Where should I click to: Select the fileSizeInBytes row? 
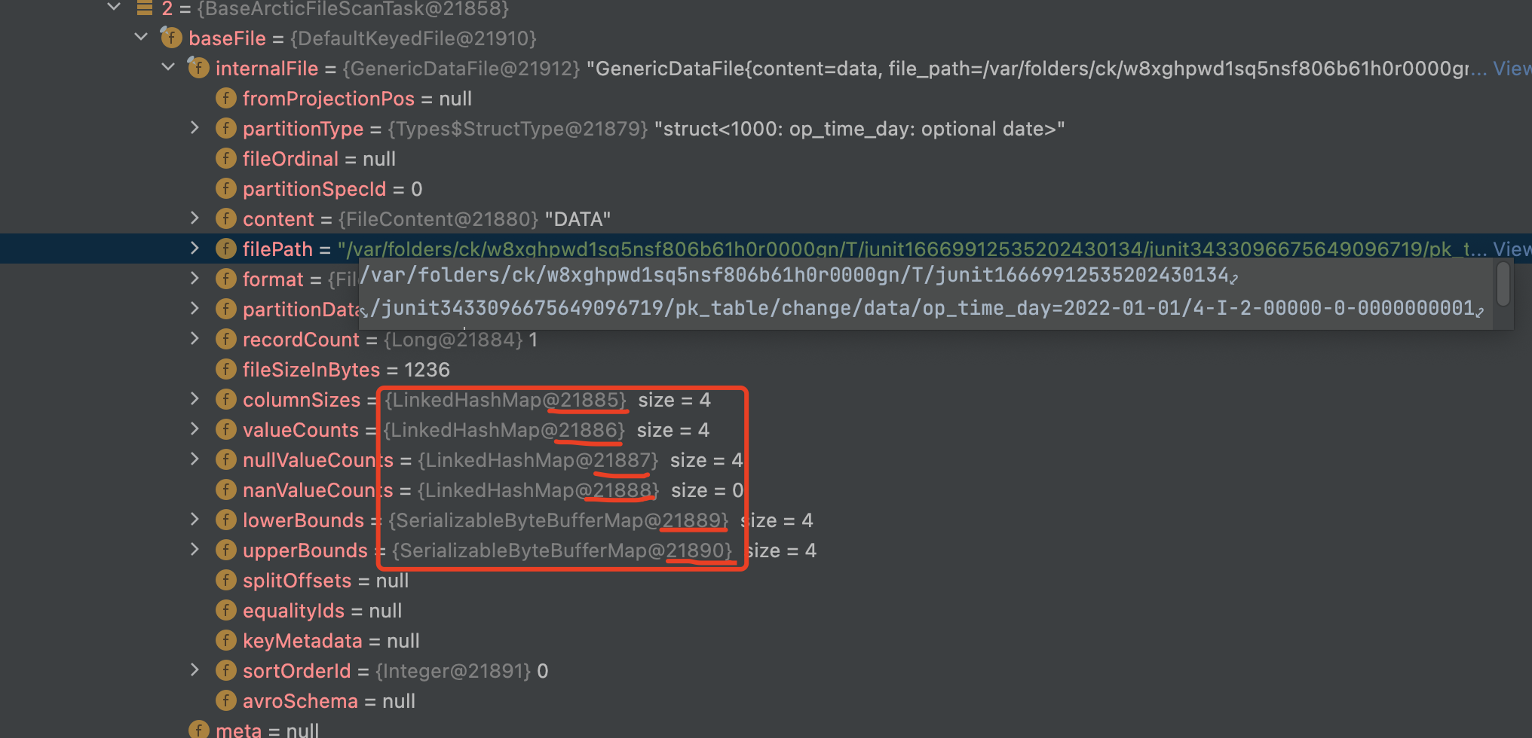tap(339, 369)
